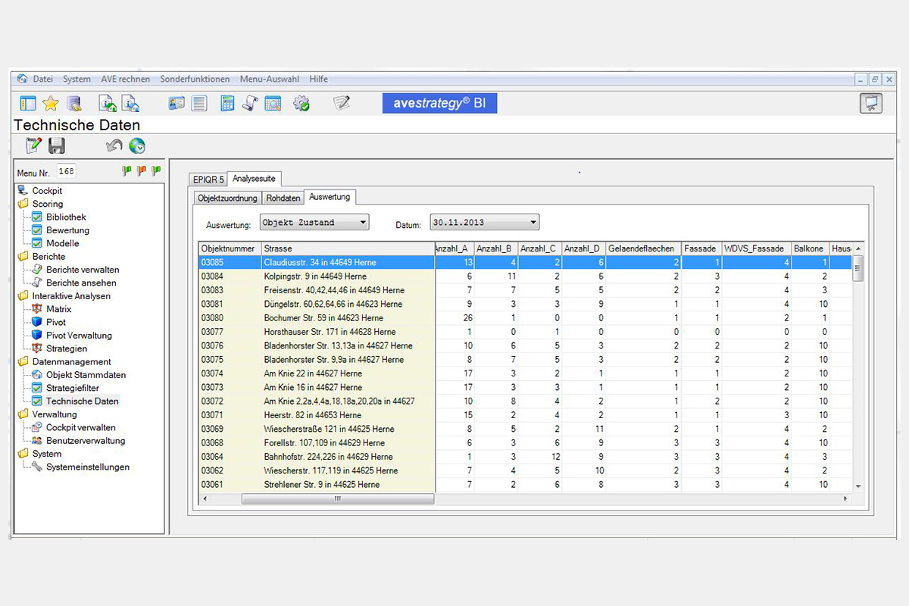Open Bibliothek in the navigation tree
Screen dimensions: 909x606
click(x=66, y=217)
